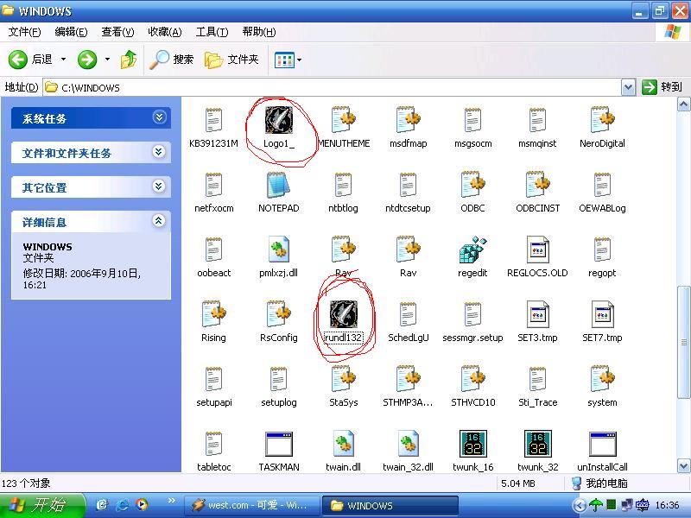Open the 搜索 search toolbar button

[172, 60]
